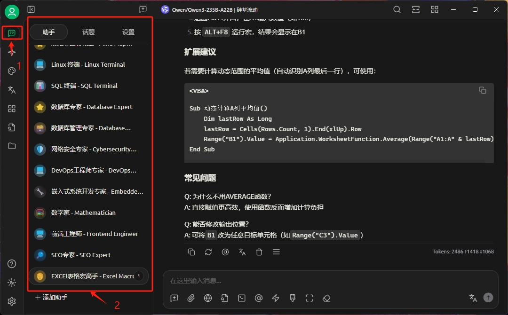Select the SEO专家 SEO Expert assistant
This screenshot has width=508, height=315.
pyautogui.click(x=89, y=255)
